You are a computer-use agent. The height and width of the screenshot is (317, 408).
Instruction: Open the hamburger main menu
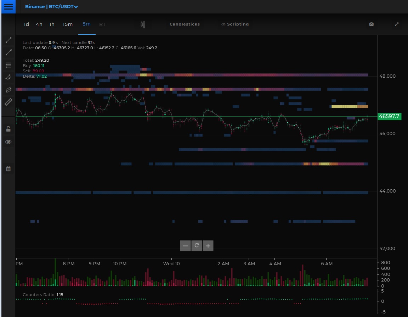pyautogui.click(x=8, y=6)
